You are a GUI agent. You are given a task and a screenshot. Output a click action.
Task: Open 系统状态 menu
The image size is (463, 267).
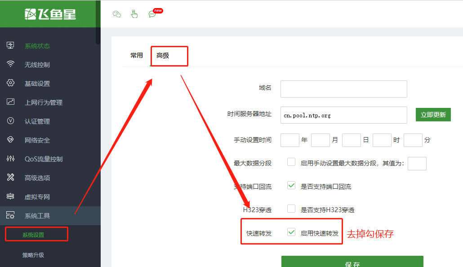pyautogui.click(x=37, y=46)
